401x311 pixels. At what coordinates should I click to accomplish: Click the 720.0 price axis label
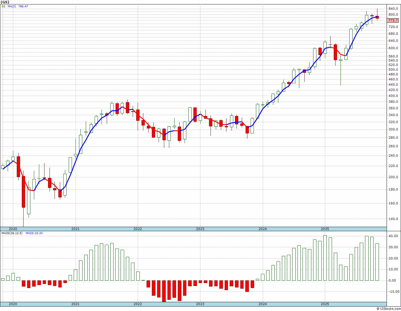coord(393,27)
